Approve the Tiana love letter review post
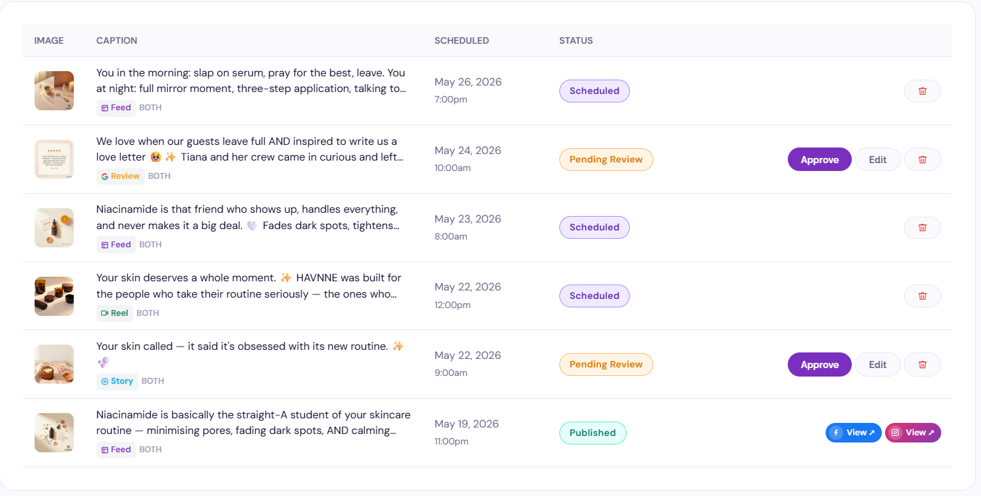Image resolution: width=981 pixels, height=496 pixels. (x=820, y=159)
